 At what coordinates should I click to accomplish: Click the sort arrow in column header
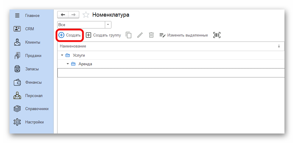(x=279, y=46)
